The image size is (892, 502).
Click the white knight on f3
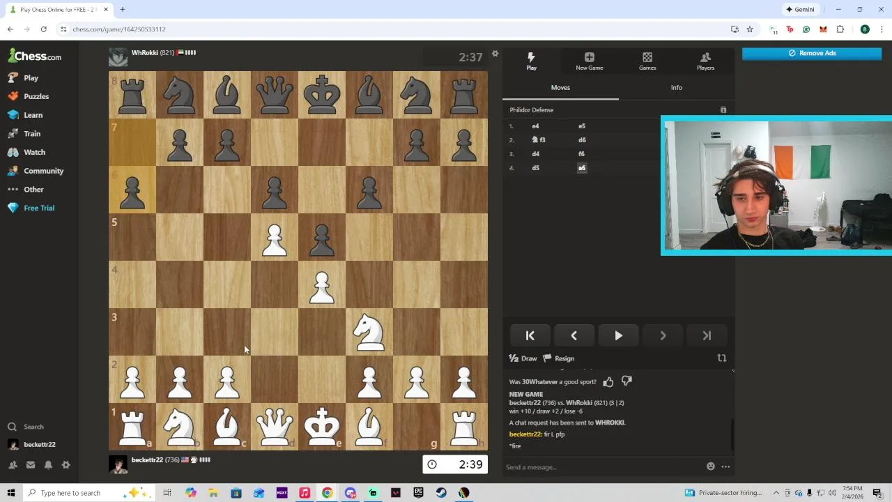(369, 332)
